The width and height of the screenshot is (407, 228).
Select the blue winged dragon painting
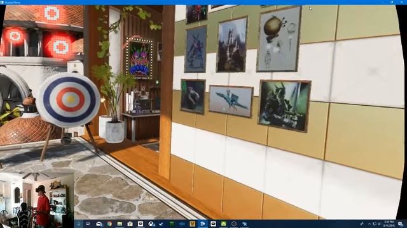tap(231, 101)
